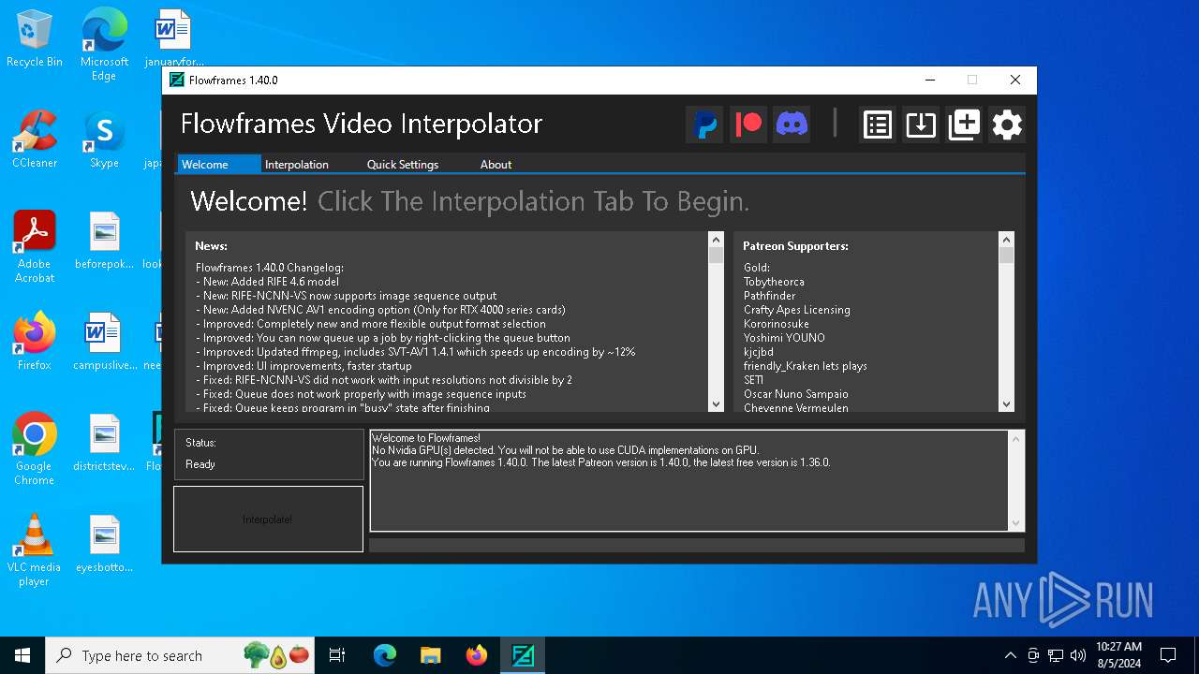Select the januaryfor Word document icon
The image size is (1199, 674).
point(173,39)
